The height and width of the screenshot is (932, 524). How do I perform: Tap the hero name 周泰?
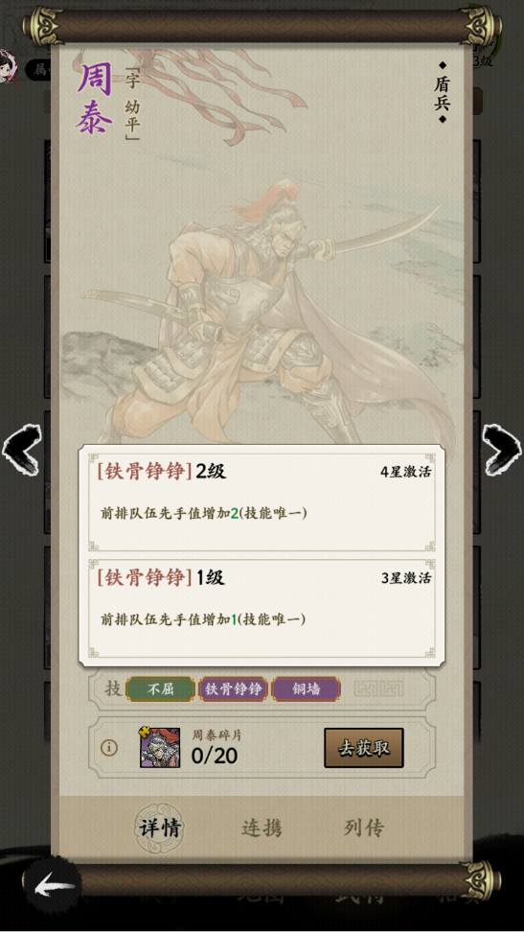pos(94,100)
